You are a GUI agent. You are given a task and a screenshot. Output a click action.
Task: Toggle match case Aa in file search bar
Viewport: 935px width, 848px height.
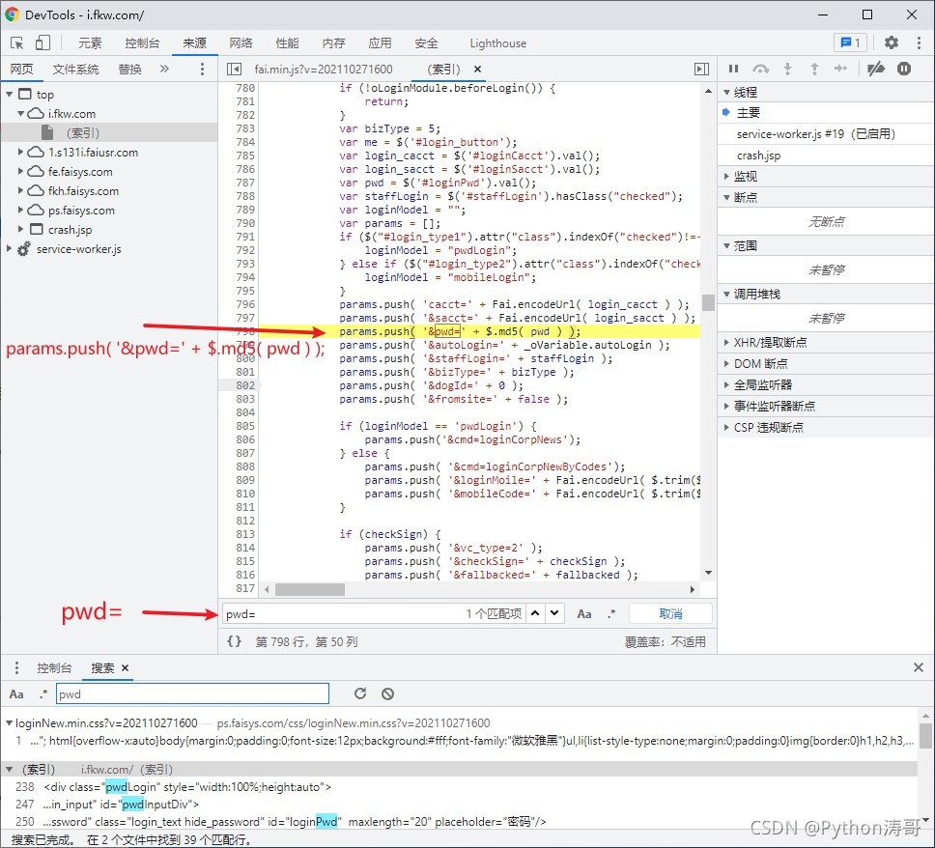pos(584,613)
